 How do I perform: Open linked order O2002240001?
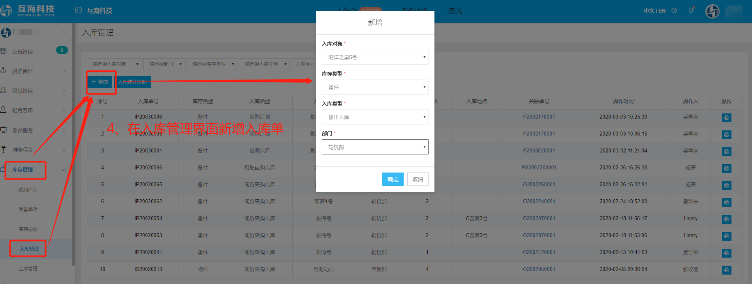pos(539,201)
